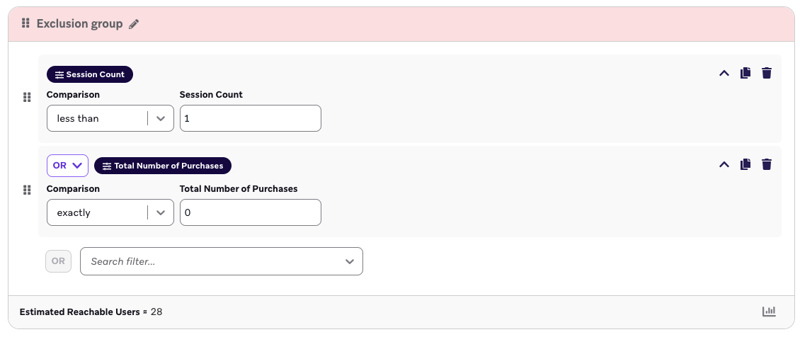
Task: Click the Session Count filter tag
Action: pos(90,74)
